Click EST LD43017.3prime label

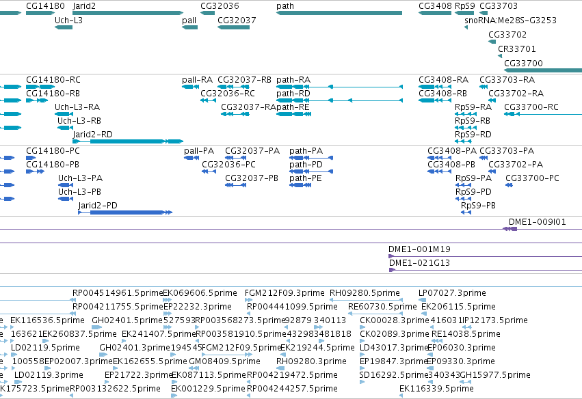point(395,348)
